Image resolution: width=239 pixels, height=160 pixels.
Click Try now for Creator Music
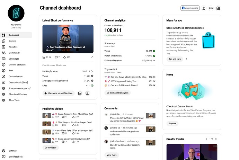(172, 124)
